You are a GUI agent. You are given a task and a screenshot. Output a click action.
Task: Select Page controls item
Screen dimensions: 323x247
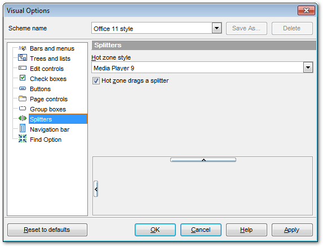[48, 99]
